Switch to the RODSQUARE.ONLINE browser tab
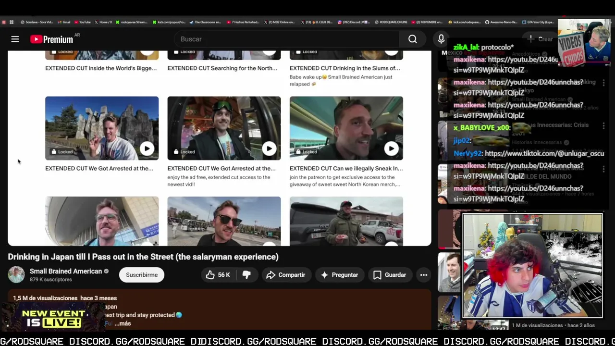The width and height of the screenshot is (615, 346). pos(391,22)
